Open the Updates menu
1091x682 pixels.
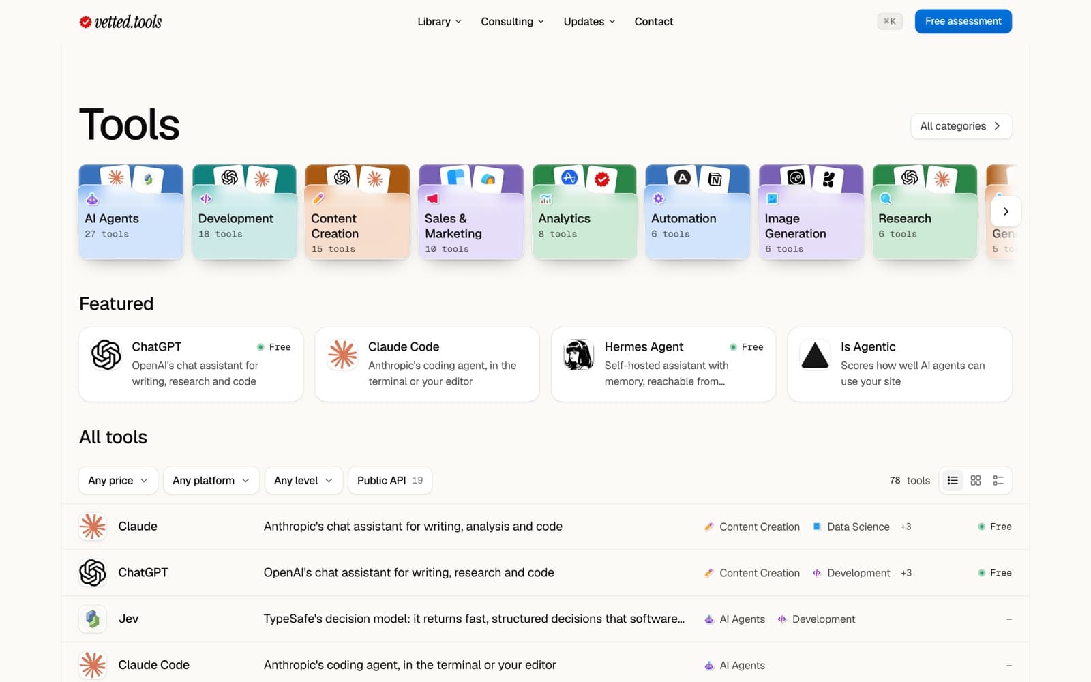589,22
